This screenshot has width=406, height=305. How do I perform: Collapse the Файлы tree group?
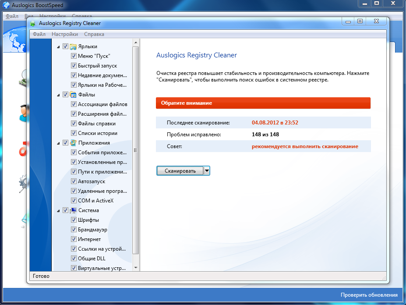point(59,95)
